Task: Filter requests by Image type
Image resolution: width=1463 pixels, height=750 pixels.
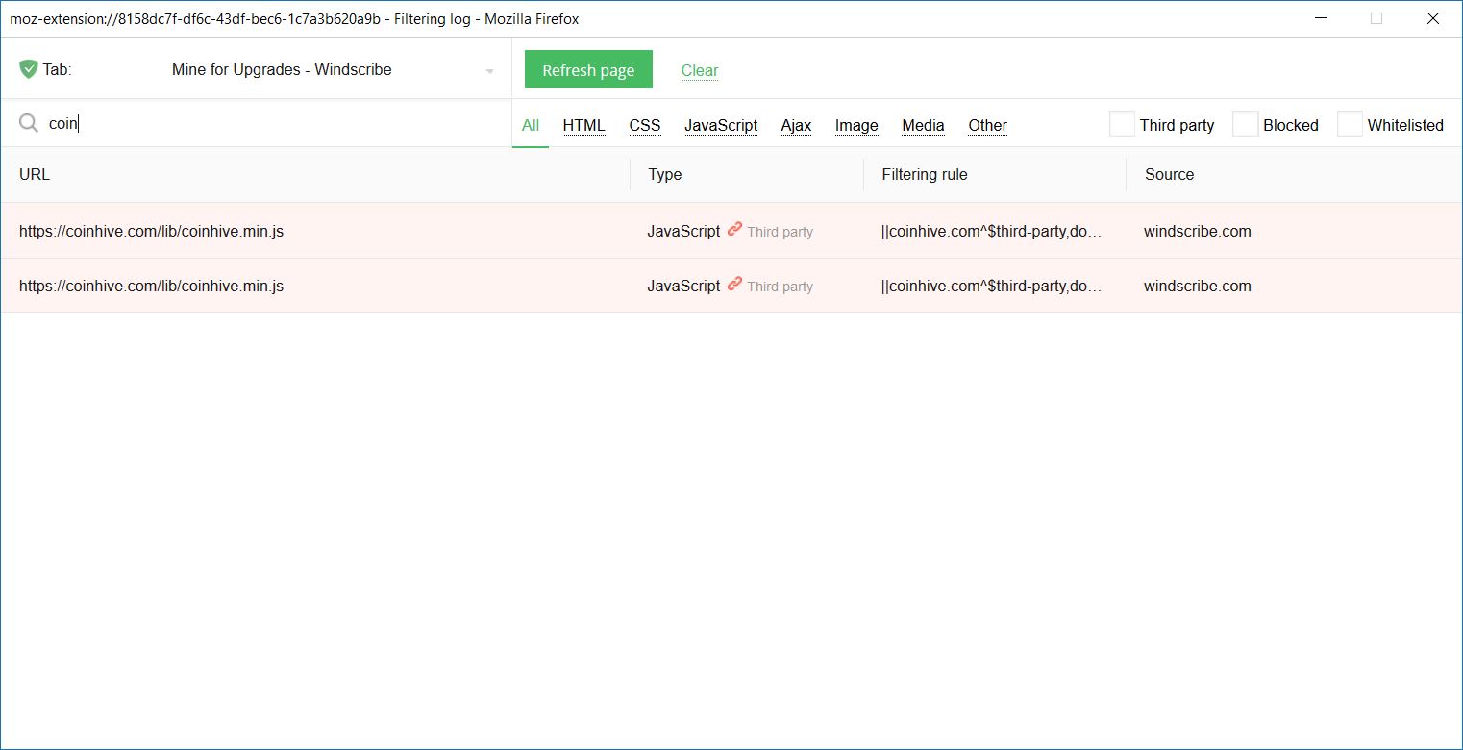Action: 856,125
